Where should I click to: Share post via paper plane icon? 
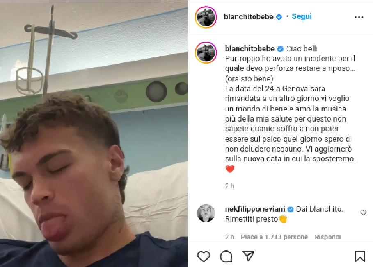tap(248, 256)
